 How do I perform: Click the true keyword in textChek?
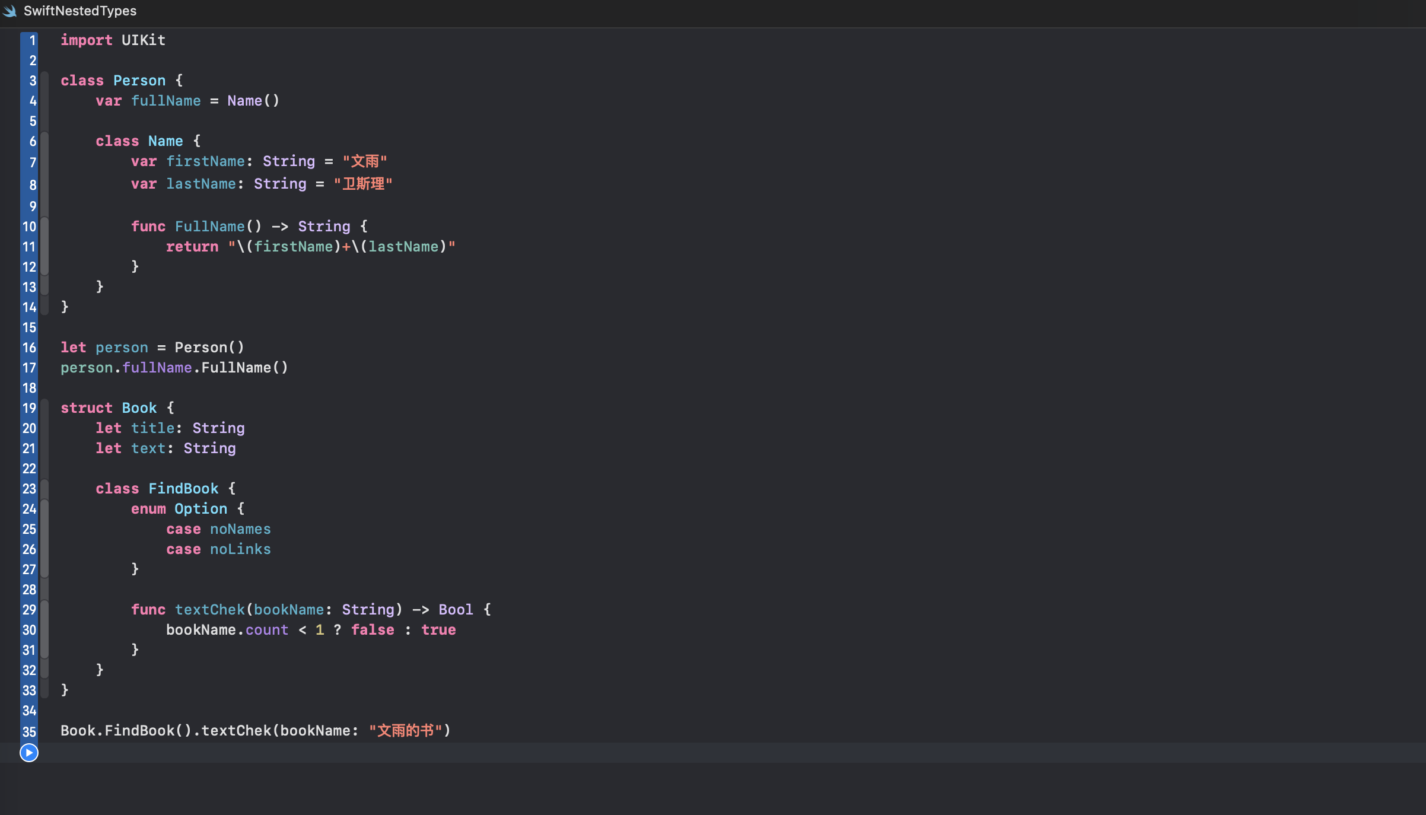click(438, 630)
